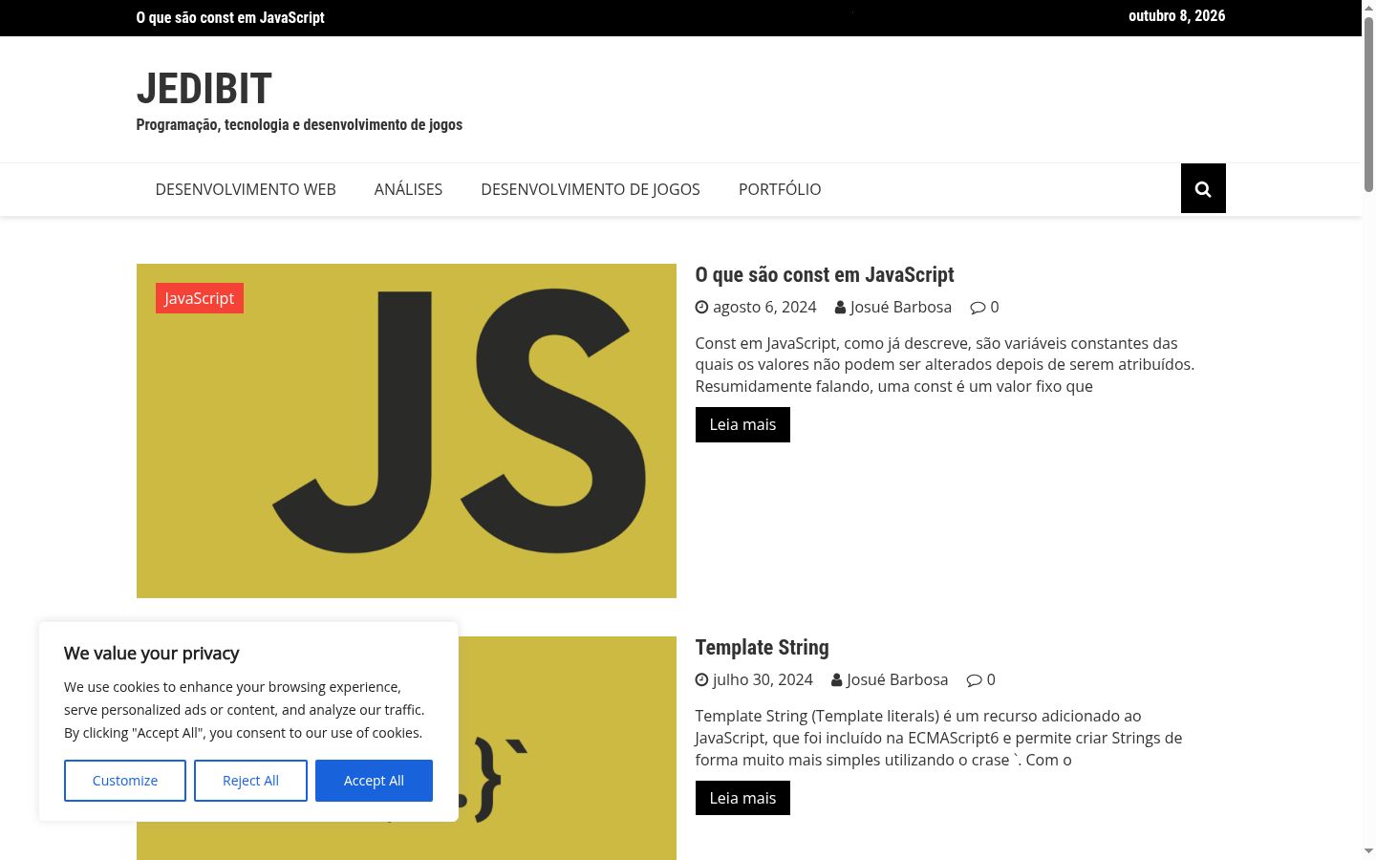The width and height of the screenshot is (1376, 860).
Task: Open Desenvolvimento Web menu item
Action: tap(246, 189)
